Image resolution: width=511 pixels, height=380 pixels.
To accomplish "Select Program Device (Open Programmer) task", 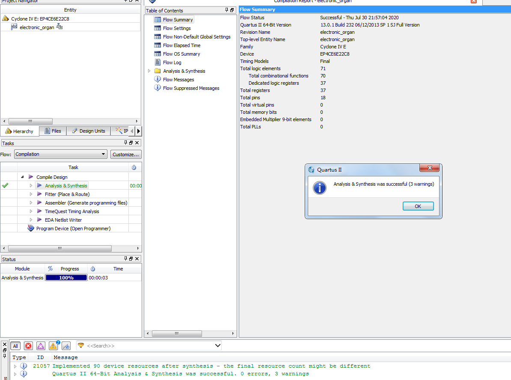I will (x=73, y=229).
